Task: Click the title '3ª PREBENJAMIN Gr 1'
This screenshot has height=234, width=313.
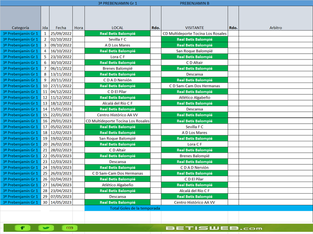Action: pos(118,3)
